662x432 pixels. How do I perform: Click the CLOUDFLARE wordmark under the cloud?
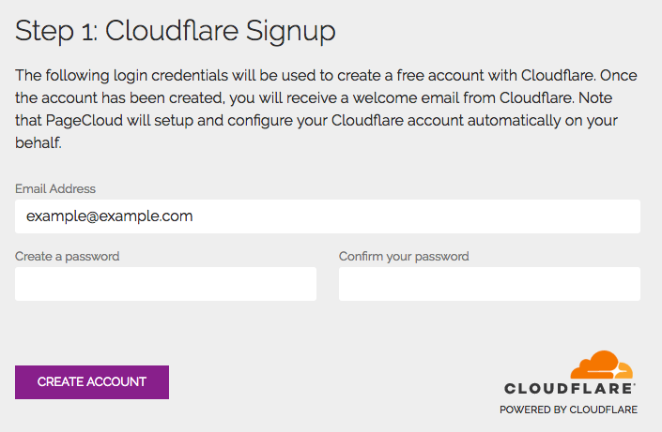[570, 388]
